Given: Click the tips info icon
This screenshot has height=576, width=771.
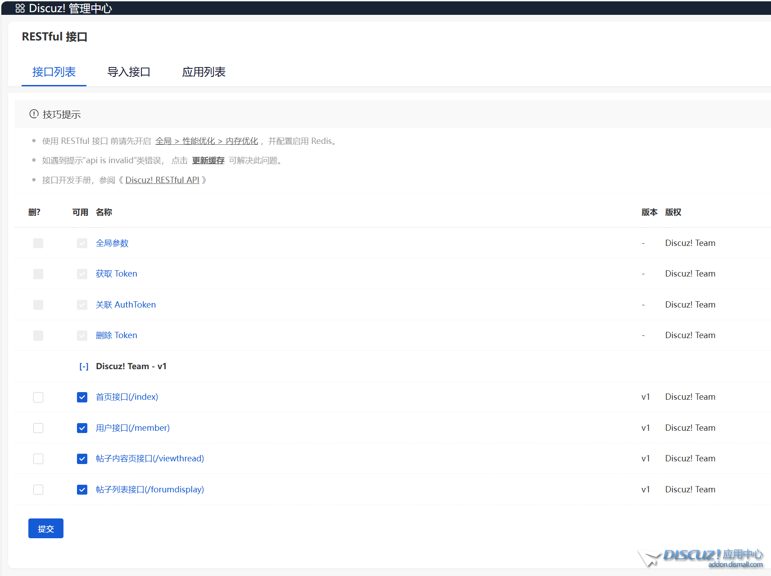Looking at the screenshot, I should tap(34, 114).
